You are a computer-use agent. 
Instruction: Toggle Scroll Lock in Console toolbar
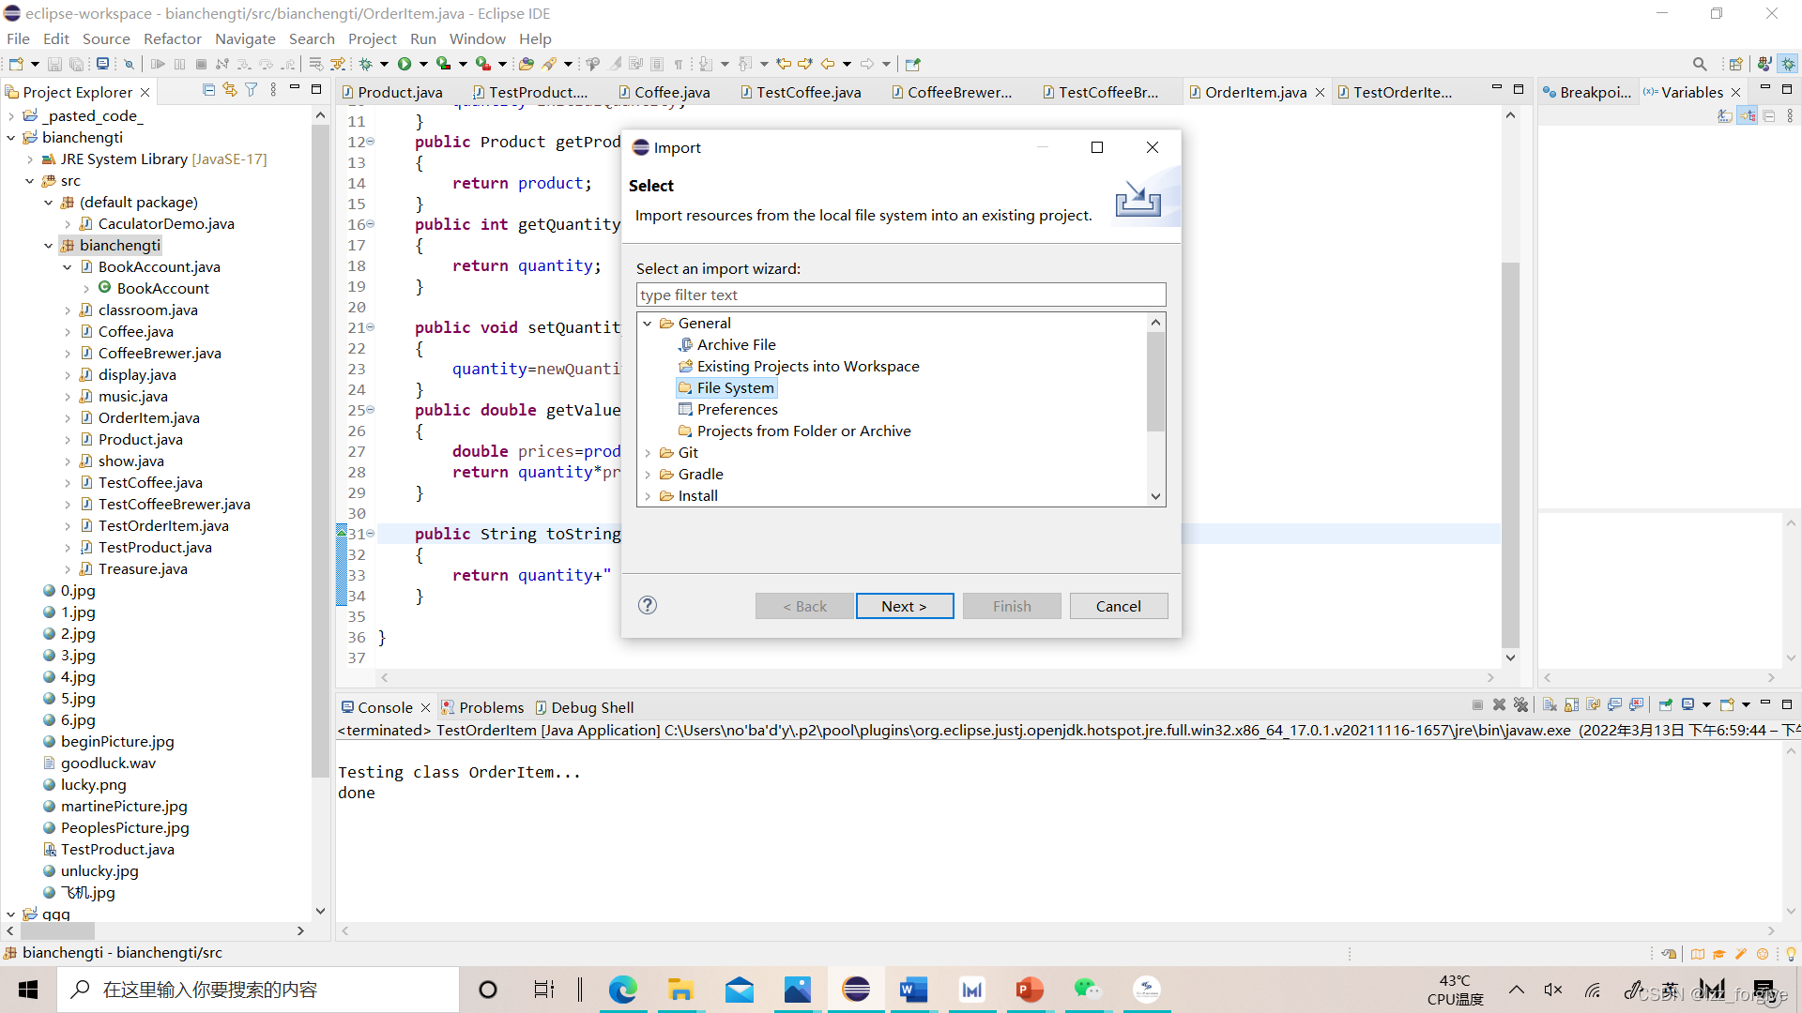(x=1571, y=704)
